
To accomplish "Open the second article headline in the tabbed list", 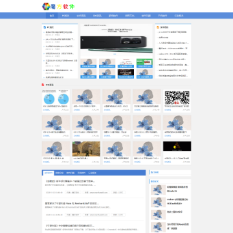I will tap(72, 203).
